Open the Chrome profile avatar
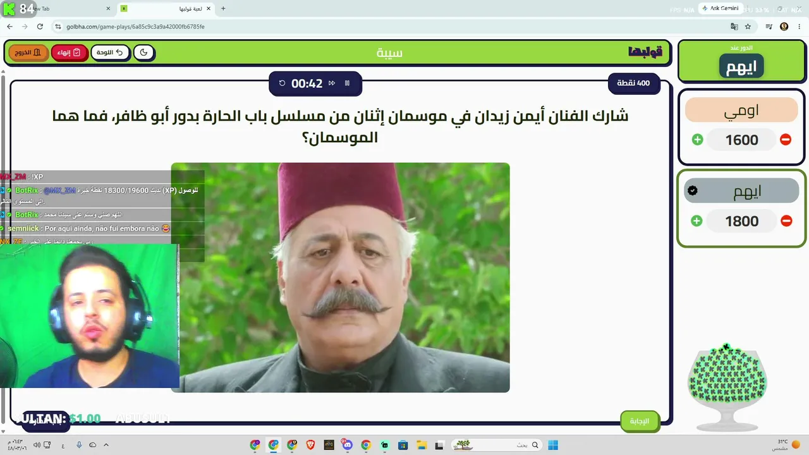The width and height of the screenshot is (809, 455). tap(784, 27)
